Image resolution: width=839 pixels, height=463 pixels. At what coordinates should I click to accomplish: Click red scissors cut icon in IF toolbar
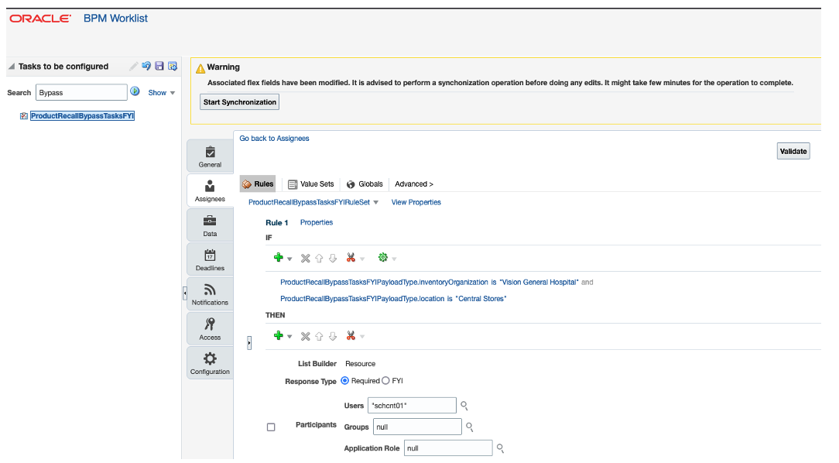tap(351, 258)
